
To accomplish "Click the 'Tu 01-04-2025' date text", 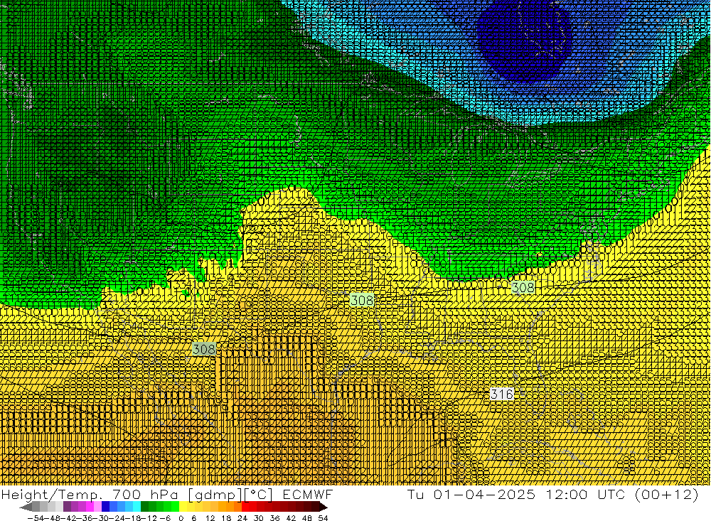I will tap(471, 494).
